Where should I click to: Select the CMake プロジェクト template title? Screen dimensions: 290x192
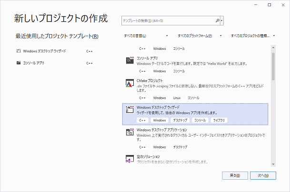pyautogui.click(x=150, y=81)
